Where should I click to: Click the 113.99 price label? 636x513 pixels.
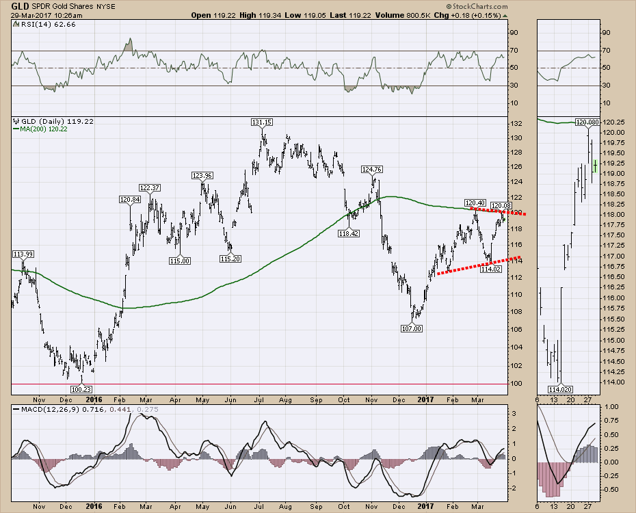pos(23,254)
